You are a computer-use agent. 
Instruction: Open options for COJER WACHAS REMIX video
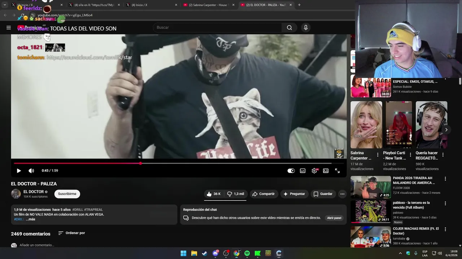[x=445, y=229]
